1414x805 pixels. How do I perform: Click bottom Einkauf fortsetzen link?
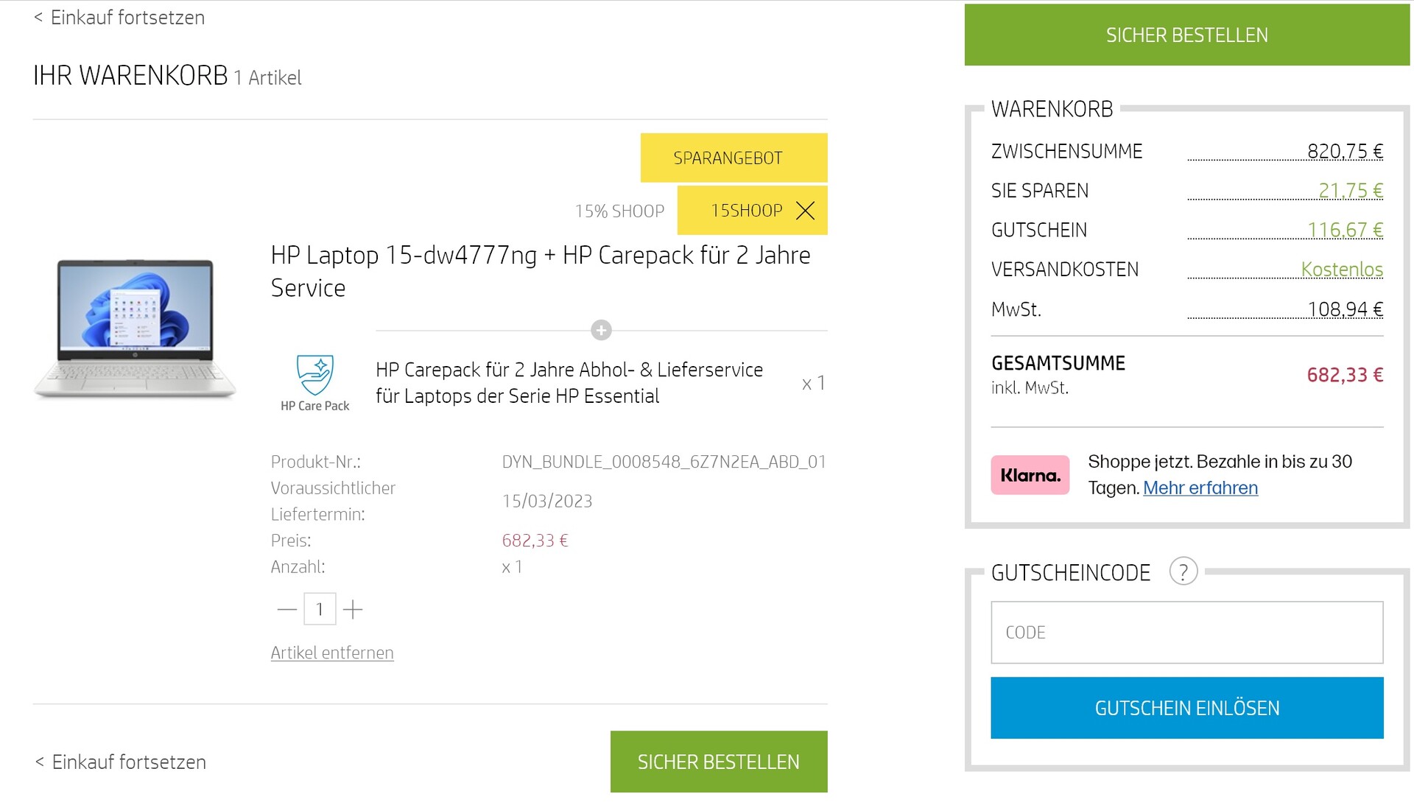(121, 762)
